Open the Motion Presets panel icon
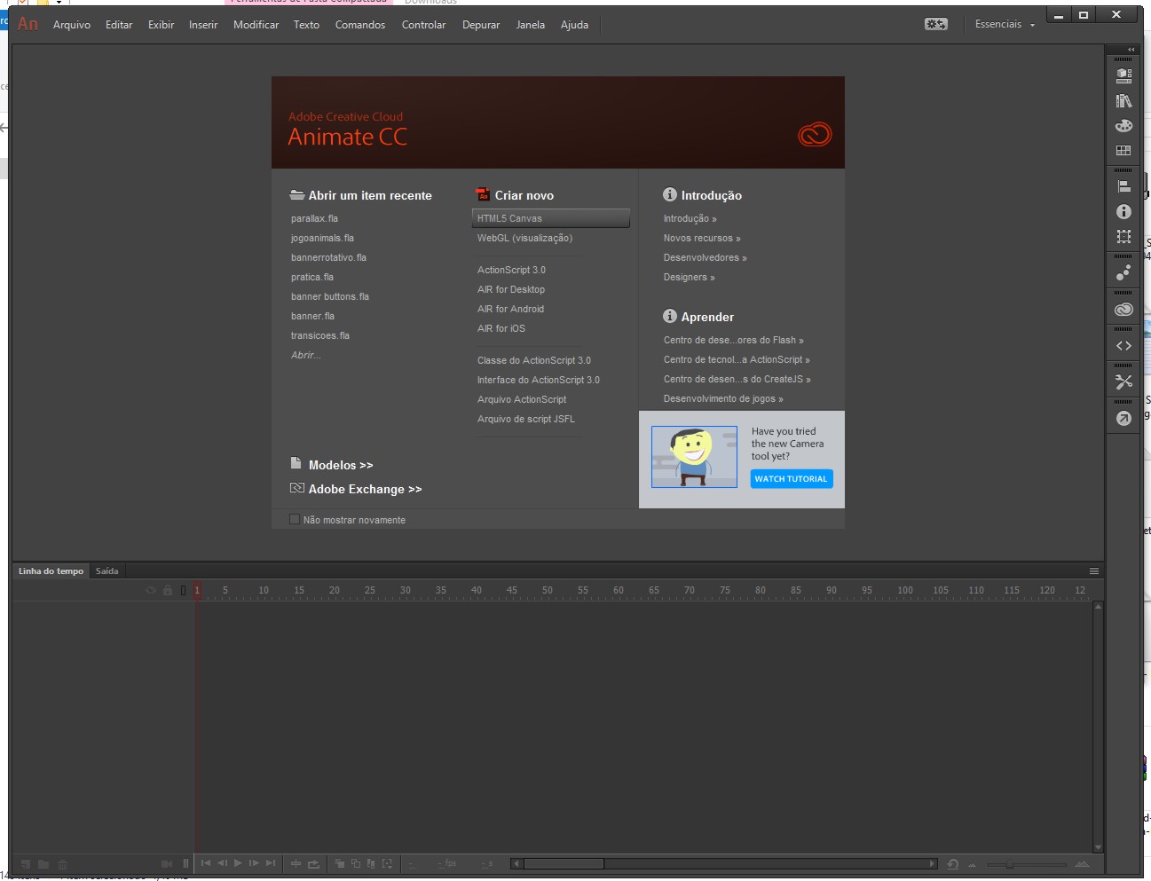Screen dimensions: 1151x881 click(x=1123, y=272)
